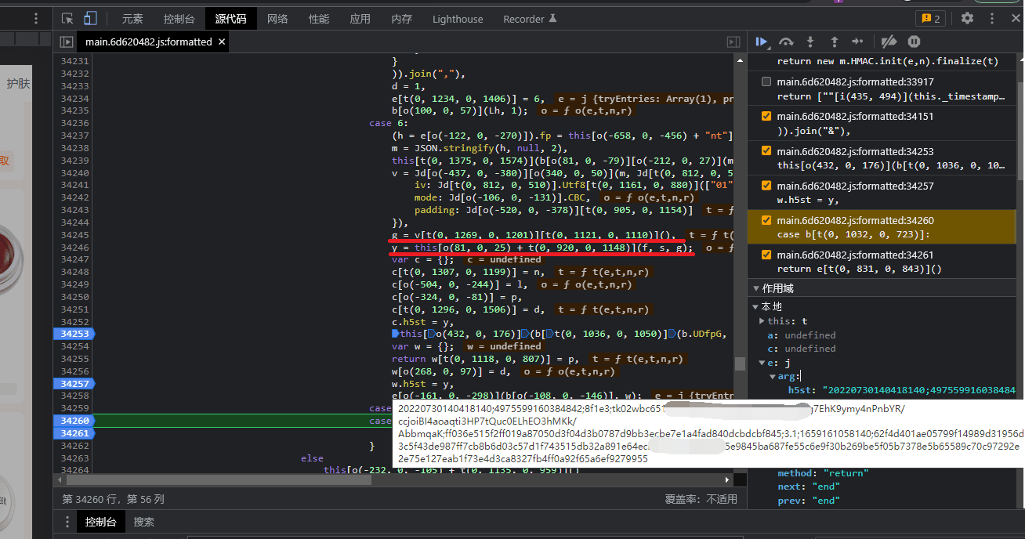Click the inspect element picker icon
The height and width of the screenshot is (539, 1025).
[x=67, y=19]
